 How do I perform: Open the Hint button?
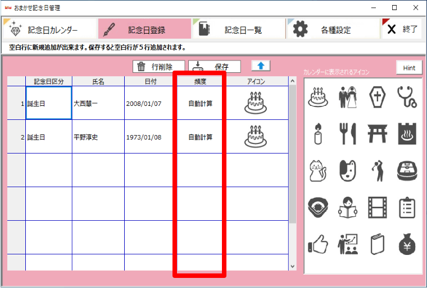(409, 68)
